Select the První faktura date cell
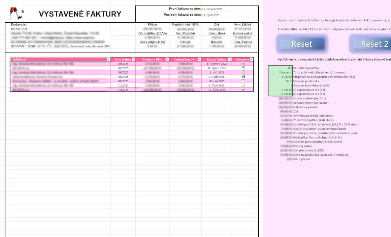 (212, 9)
